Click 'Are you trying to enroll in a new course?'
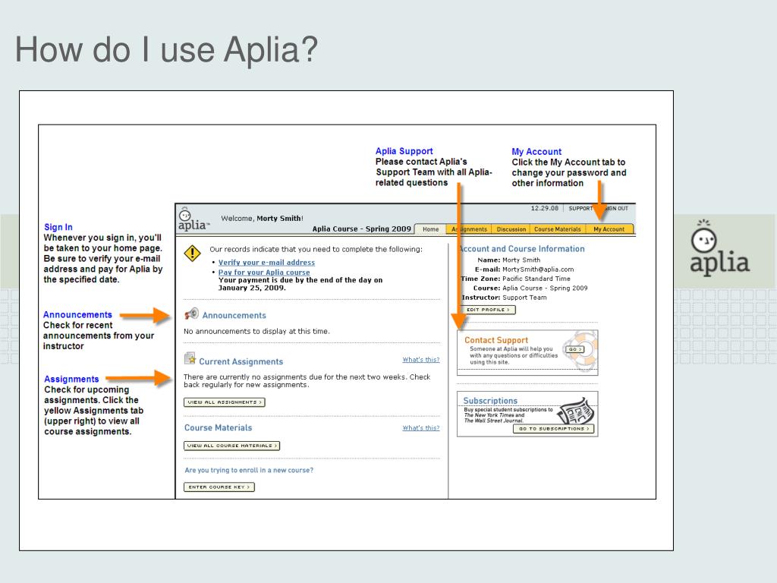Image resolution: width=777 pixels, height=583 pixels. click(x=249, y=470)
